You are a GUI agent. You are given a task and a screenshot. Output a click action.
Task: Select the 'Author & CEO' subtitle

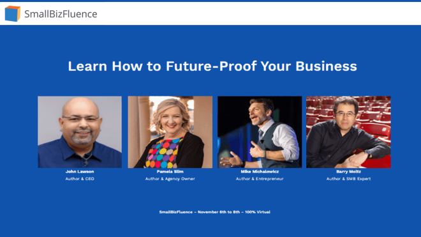[80, 179]
